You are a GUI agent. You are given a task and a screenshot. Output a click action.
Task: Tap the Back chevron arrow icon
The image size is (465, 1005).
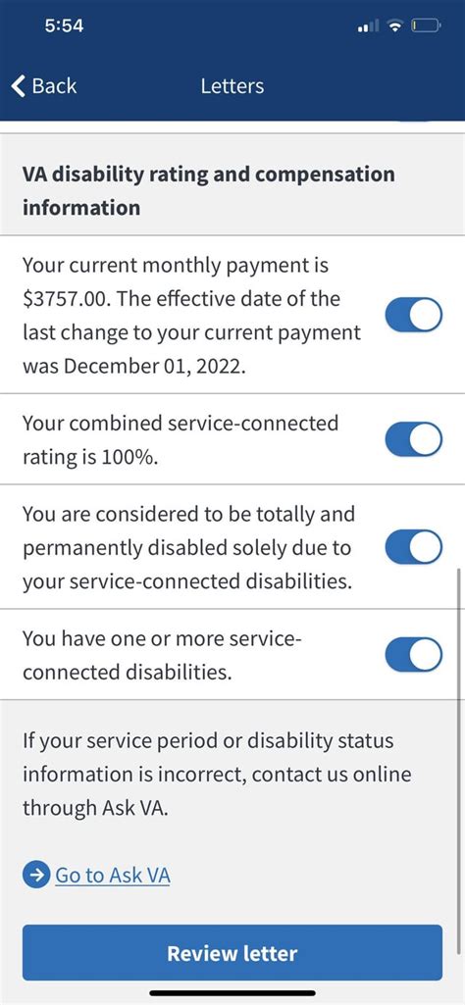[19, 86]
